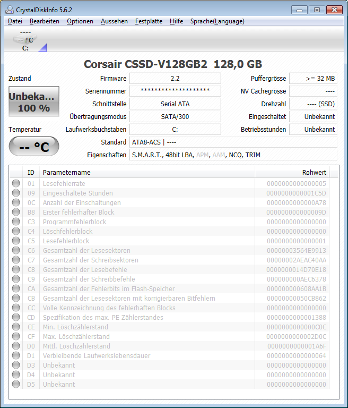Click the CrystalDiskInfo title bar app icon

point(10,10)
